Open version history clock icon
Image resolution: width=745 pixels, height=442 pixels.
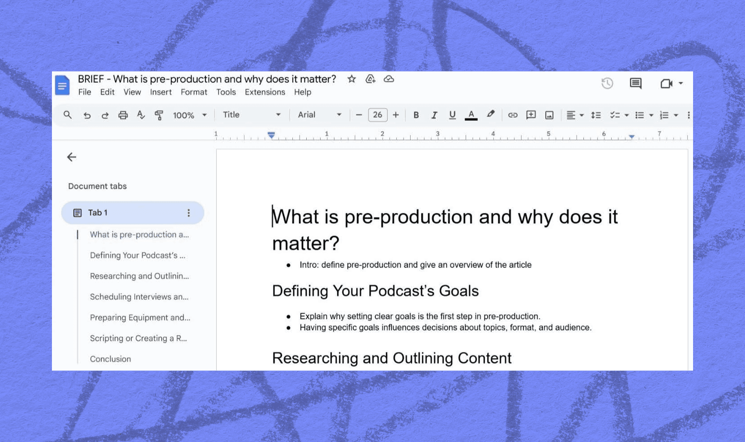pyautogui.click(x=607, y=83)
